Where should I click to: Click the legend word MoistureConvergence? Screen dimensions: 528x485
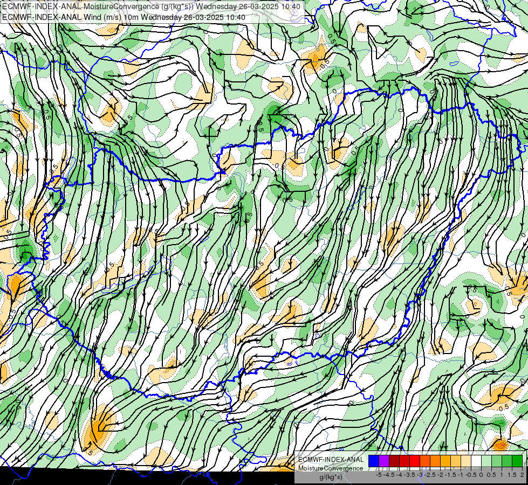[331, 468]
